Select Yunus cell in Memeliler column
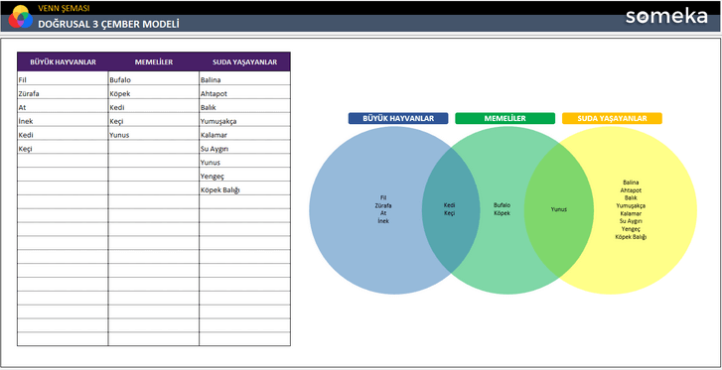Viewport: 722px width, 370px height. [154, 134]
